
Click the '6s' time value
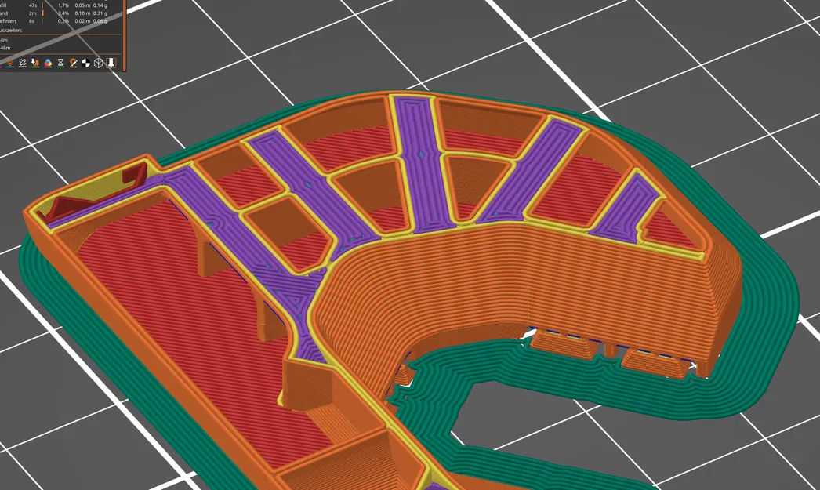point(31,21)
